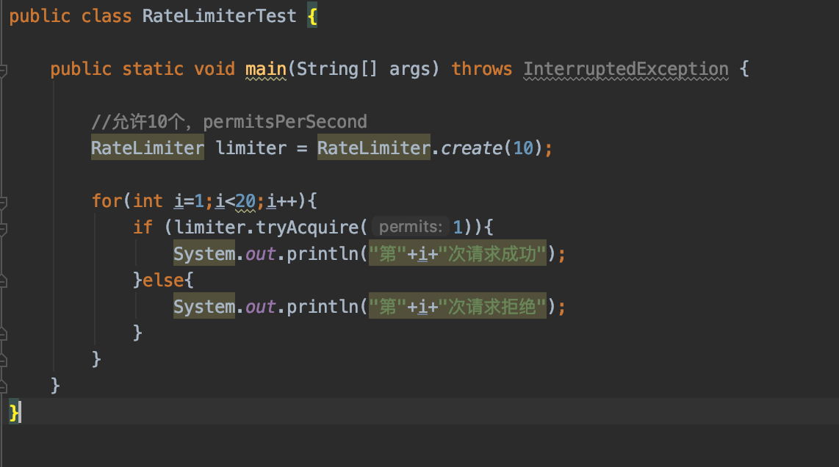Click the permitsPerSecond comment line
Image resolution: width=839 pixels, height=467 pixels.
(229, 122)
